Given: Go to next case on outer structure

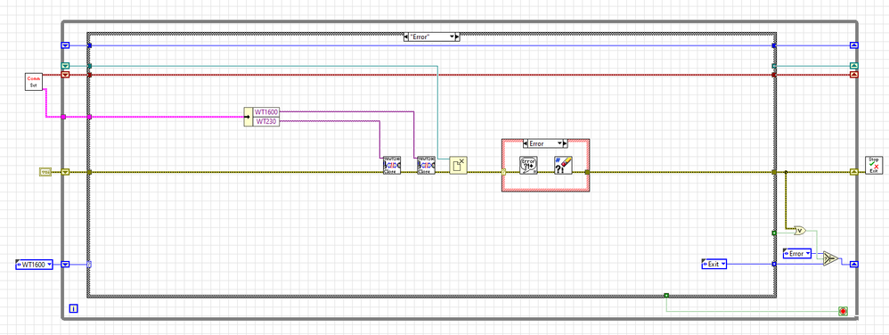Looking at the screenshot, I should pos(458,37).
